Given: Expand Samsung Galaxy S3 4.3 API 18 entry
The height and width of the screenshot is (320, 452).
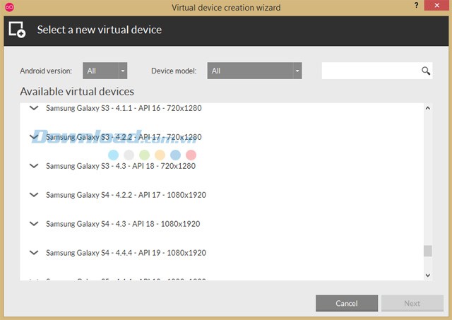Looking at the screenshot, I should pyautogui.click(x=33, y=165).
